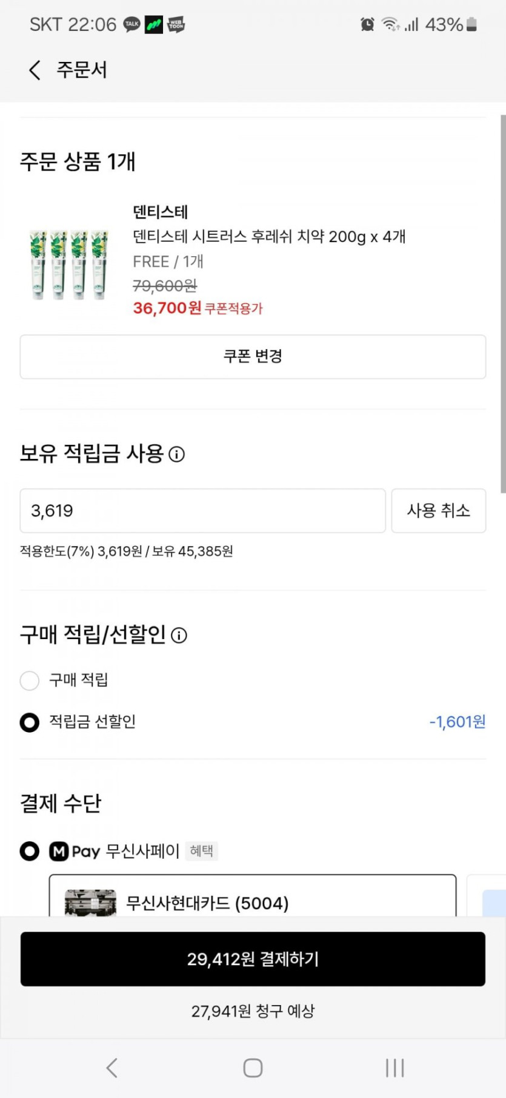The image size is (506, 1098).
Task: Tap the back arrow next to 주문서
Action: pyautogui.click(x=35, y=70)
